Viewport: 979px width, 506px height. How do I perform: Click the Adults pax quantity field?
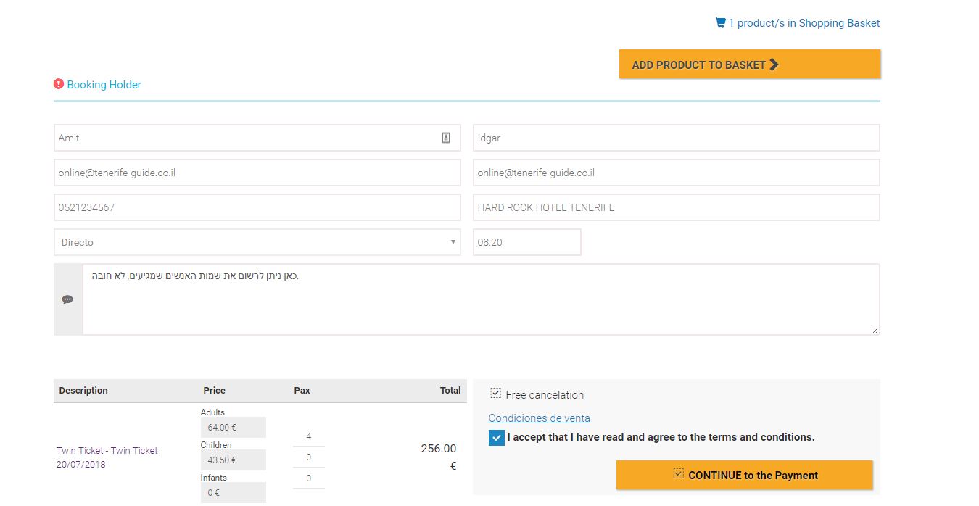[x=309, y=436]
